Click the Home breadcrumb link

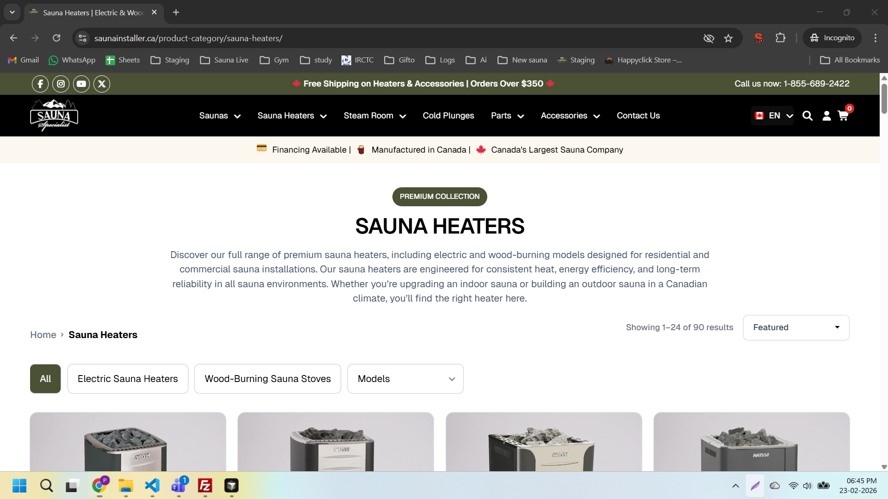(43, 335)
